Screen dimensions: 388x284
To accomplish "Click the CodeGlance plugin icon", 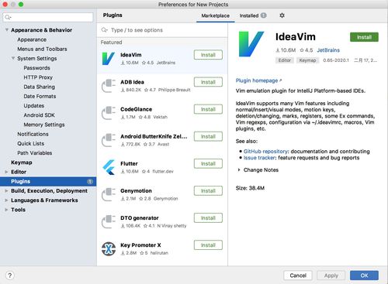I will [109, 113].
